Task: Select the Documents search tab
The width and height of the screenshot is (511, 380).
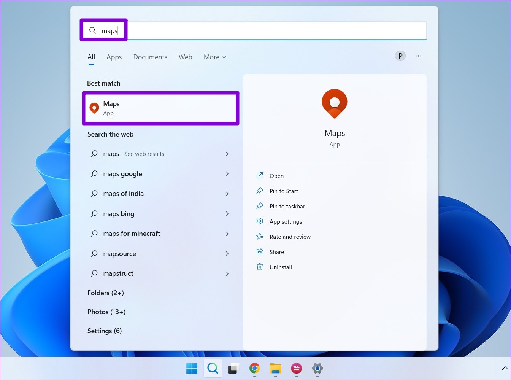Action: (150, 57)
